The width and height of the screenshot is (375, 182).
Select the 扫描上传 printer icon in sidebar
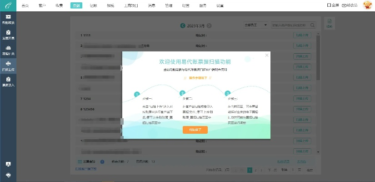8,66
